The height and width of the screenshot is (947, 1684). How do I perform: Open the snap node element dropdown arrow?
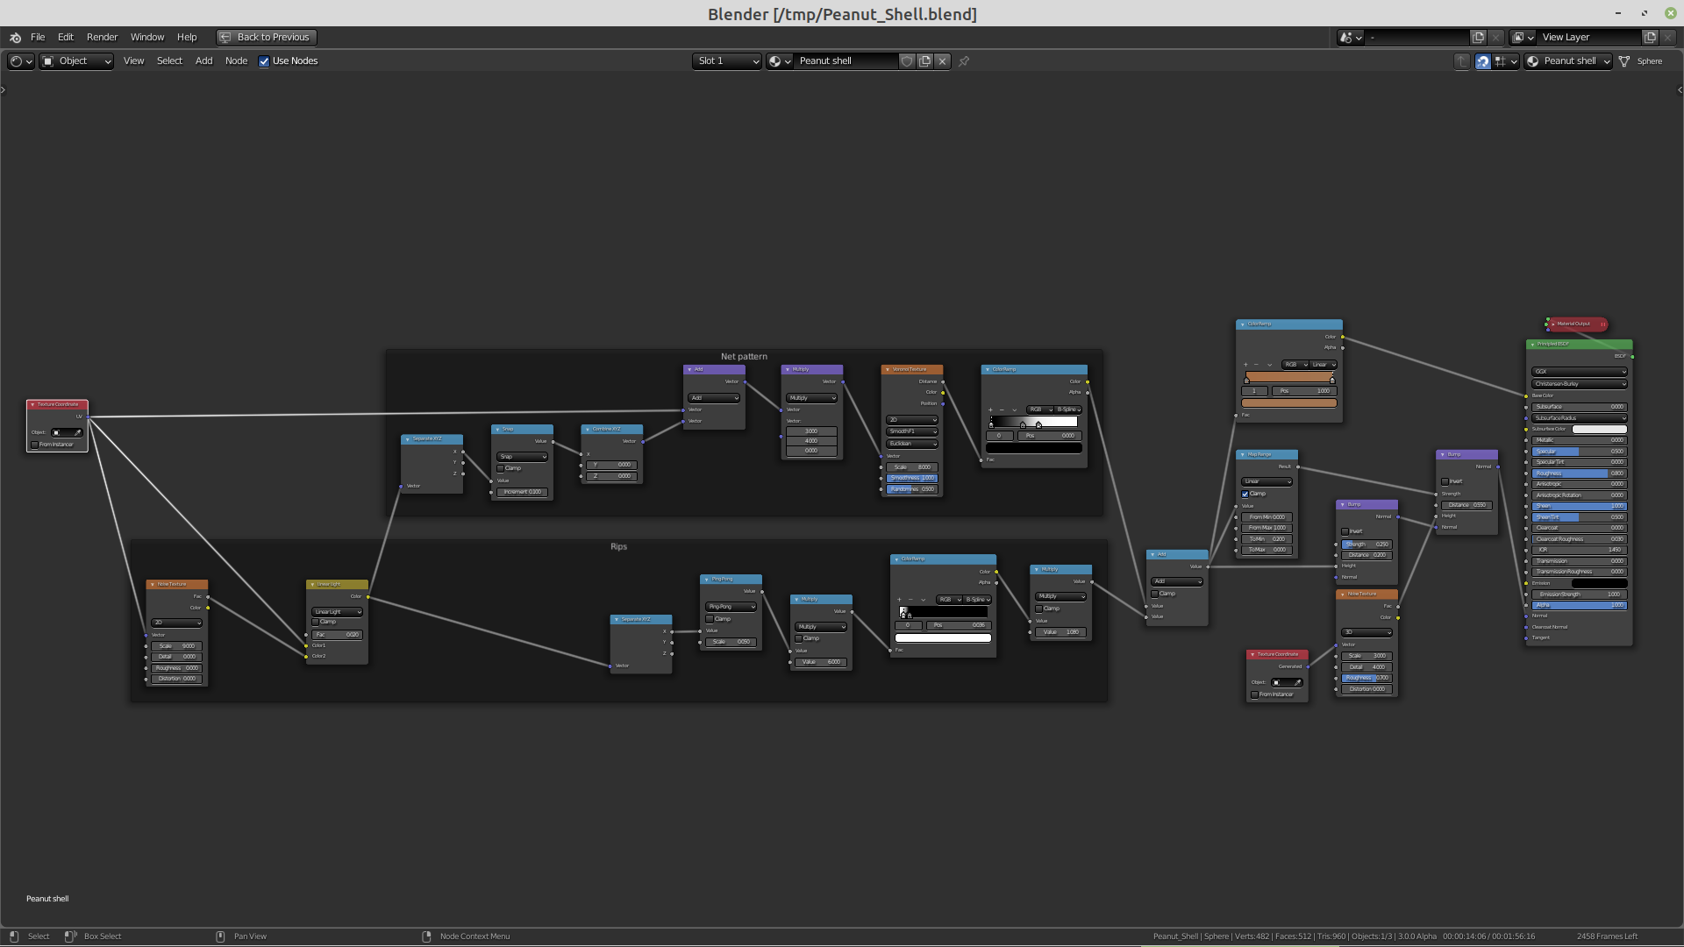click(1513, 61)
